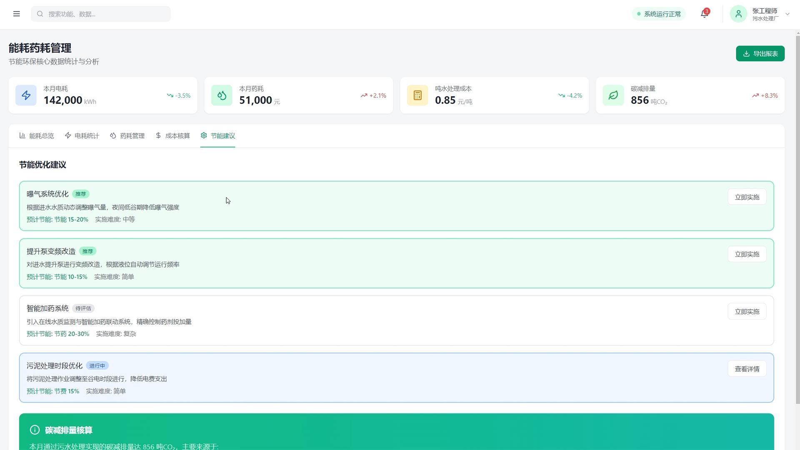Click the user avatar icon
Image resolution: width=800 pixels, height=450 pixels.
click(738, 14)
